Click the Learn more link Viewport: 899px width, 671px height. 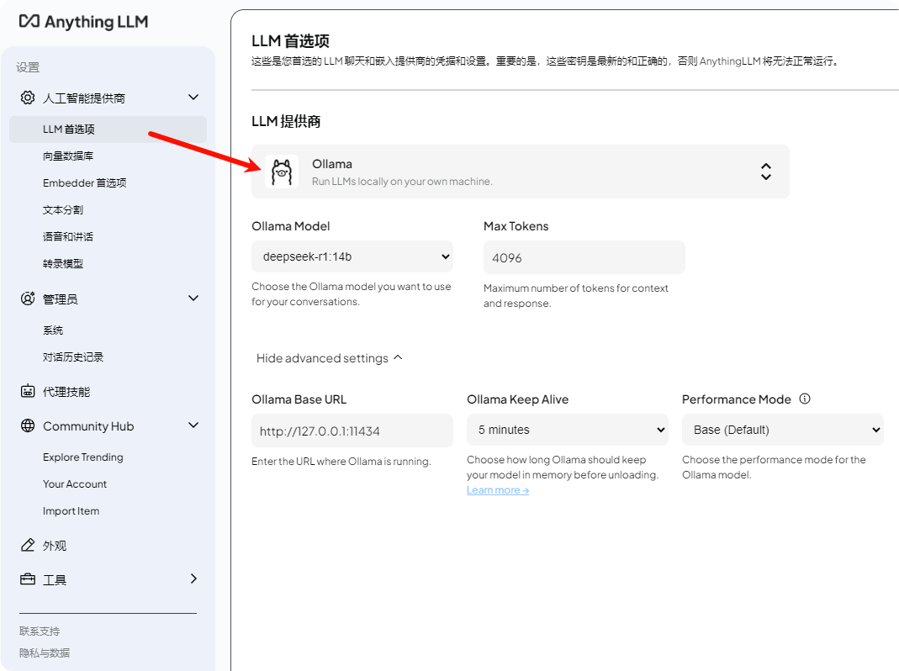point(498,490)
